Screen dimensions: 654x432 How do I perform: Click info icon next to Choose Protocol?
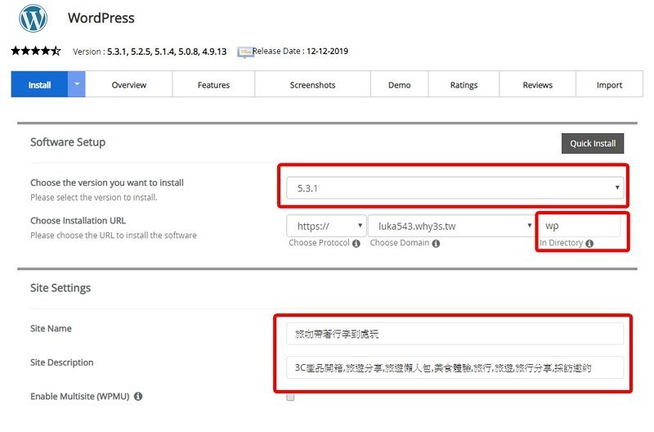coord(356,243)
